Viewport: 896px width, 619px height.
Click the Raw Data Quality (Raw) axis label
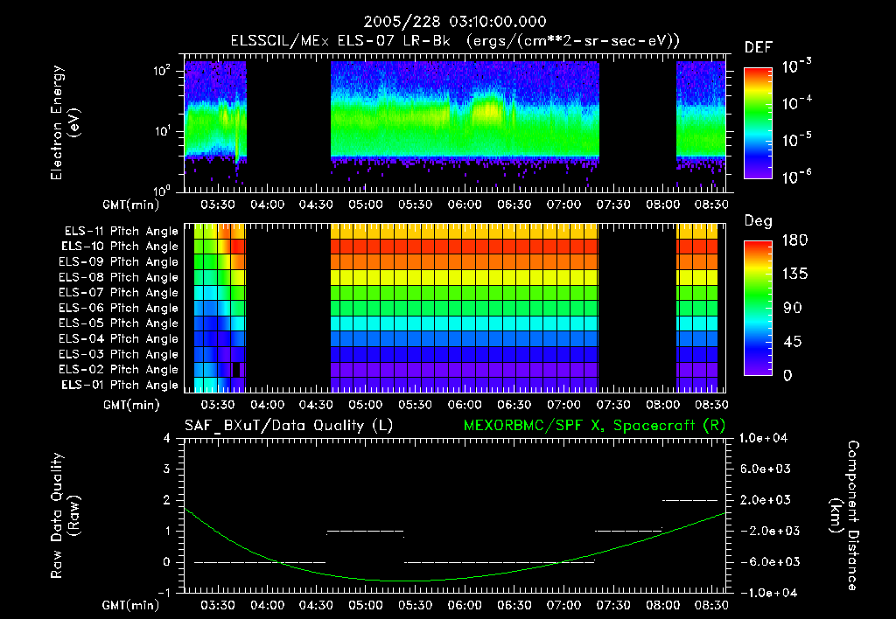point(65,516)
